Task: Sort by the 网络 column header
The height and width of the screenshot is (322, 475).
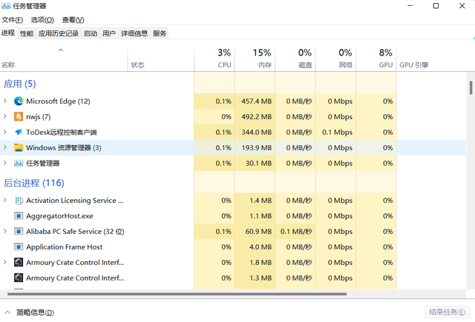Action: tap(335, 58)
